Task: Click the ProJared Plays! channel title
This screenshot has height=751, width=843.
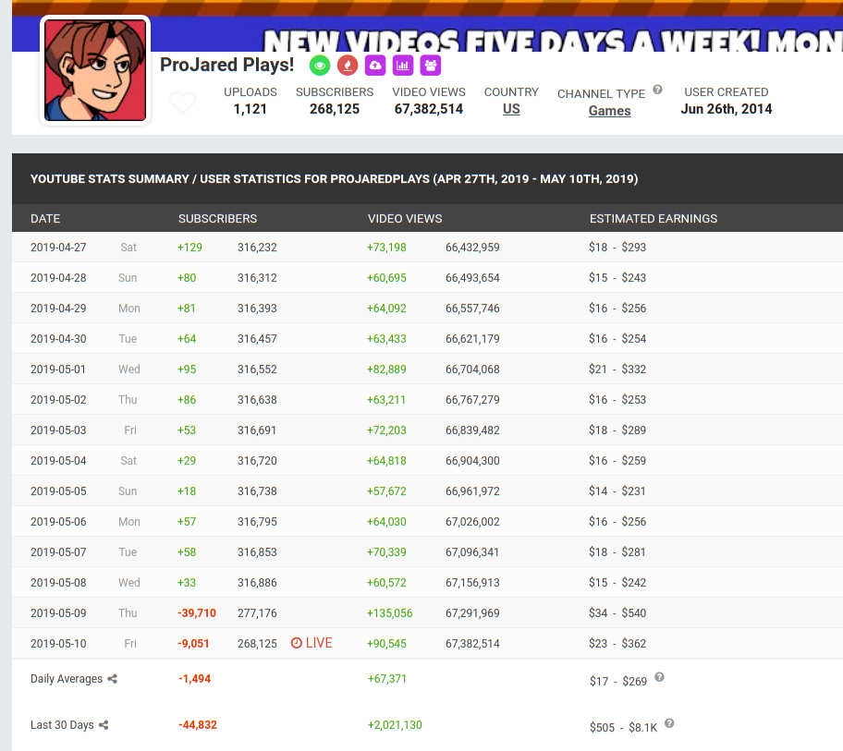Action: pyautogui.click(x=226, y=65)
